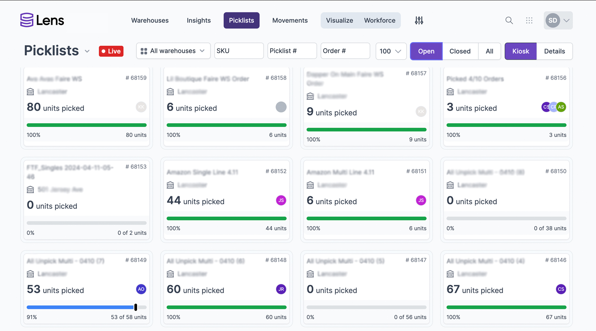This screenshot has width=596, height=331.
Task: Click the blue progress bar on picklist 68149
Action: pos(81,307)
